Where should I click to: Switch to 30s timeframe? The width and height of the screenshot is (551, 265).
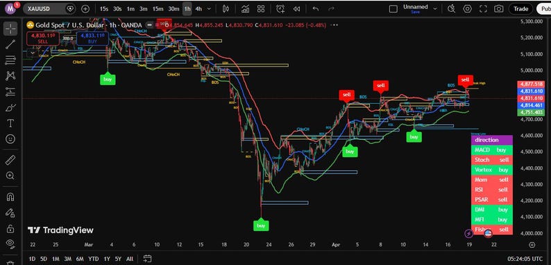117,9
